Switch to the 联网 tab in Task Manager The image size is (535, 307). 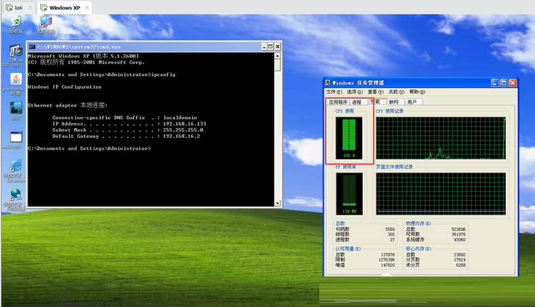tap(394, 102)
